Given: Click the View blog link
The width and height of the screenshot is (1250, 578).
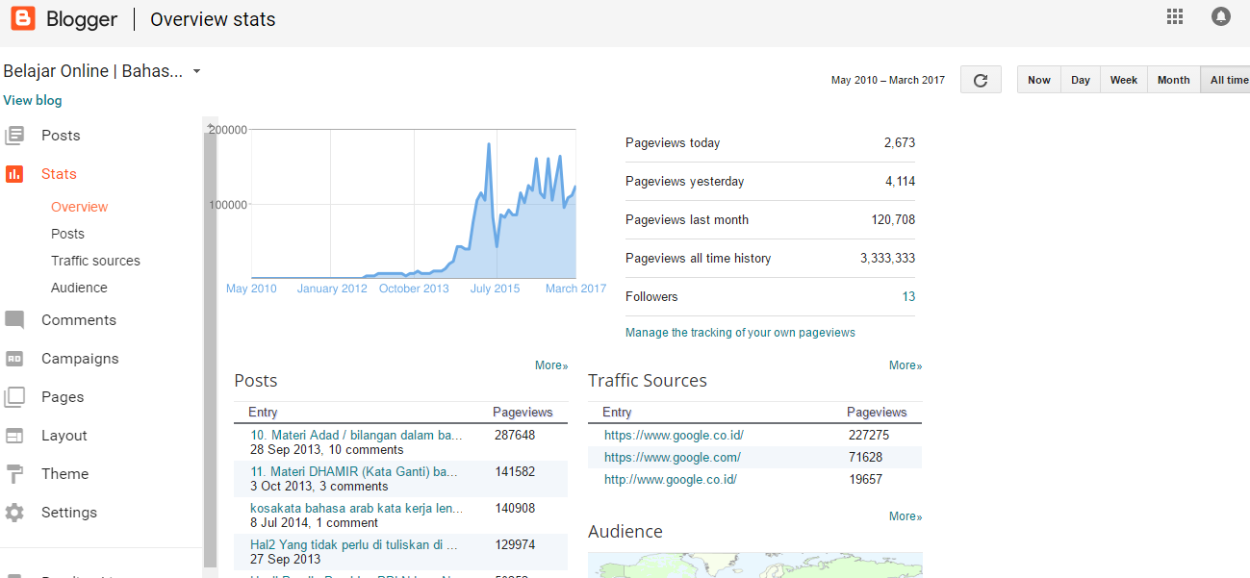Looking at the screenshot, I should coord(33,100).
